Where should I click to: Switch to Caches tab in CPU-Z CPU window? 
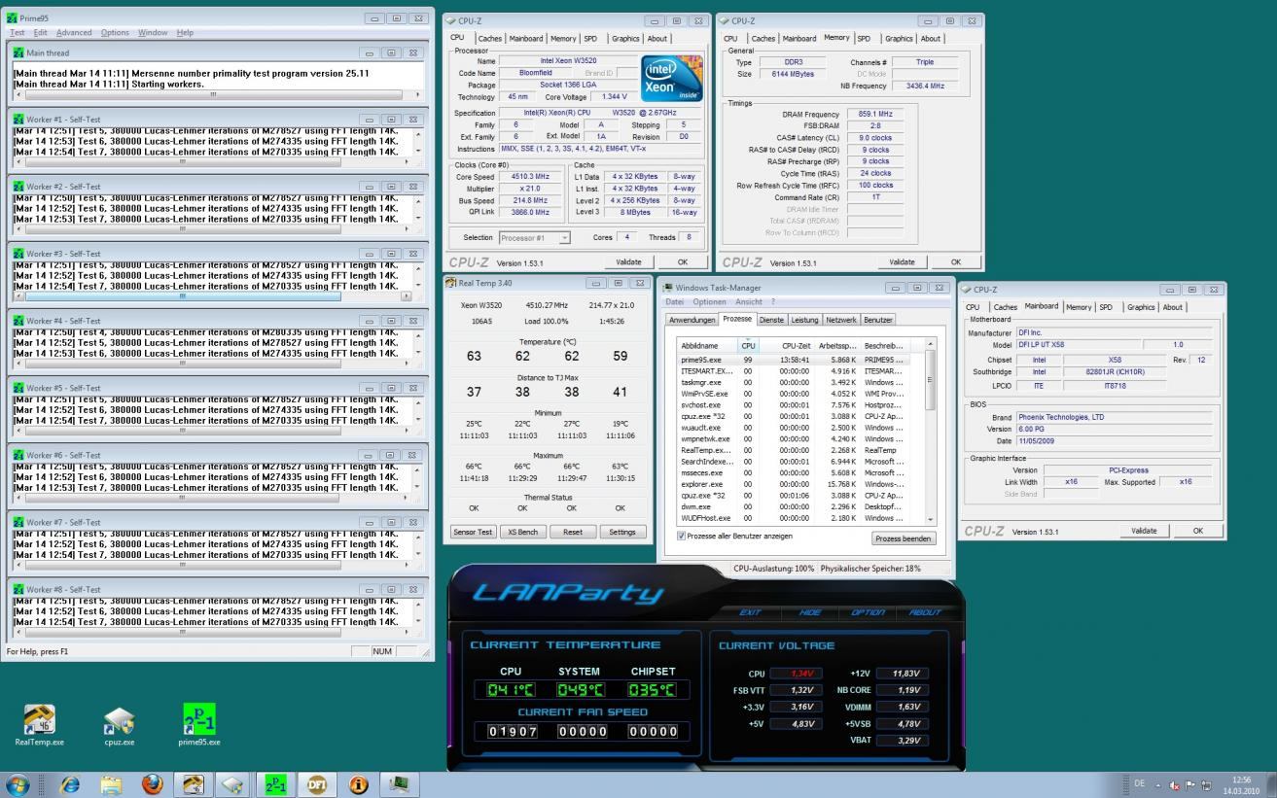coord(490,39)
